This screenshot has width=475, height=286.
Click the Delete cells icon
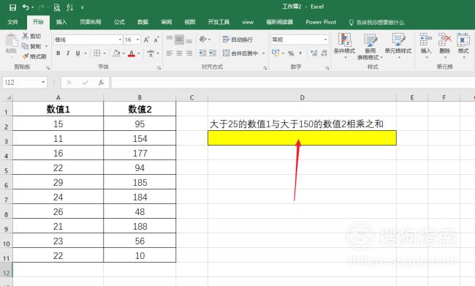click(x=445, y=39)
